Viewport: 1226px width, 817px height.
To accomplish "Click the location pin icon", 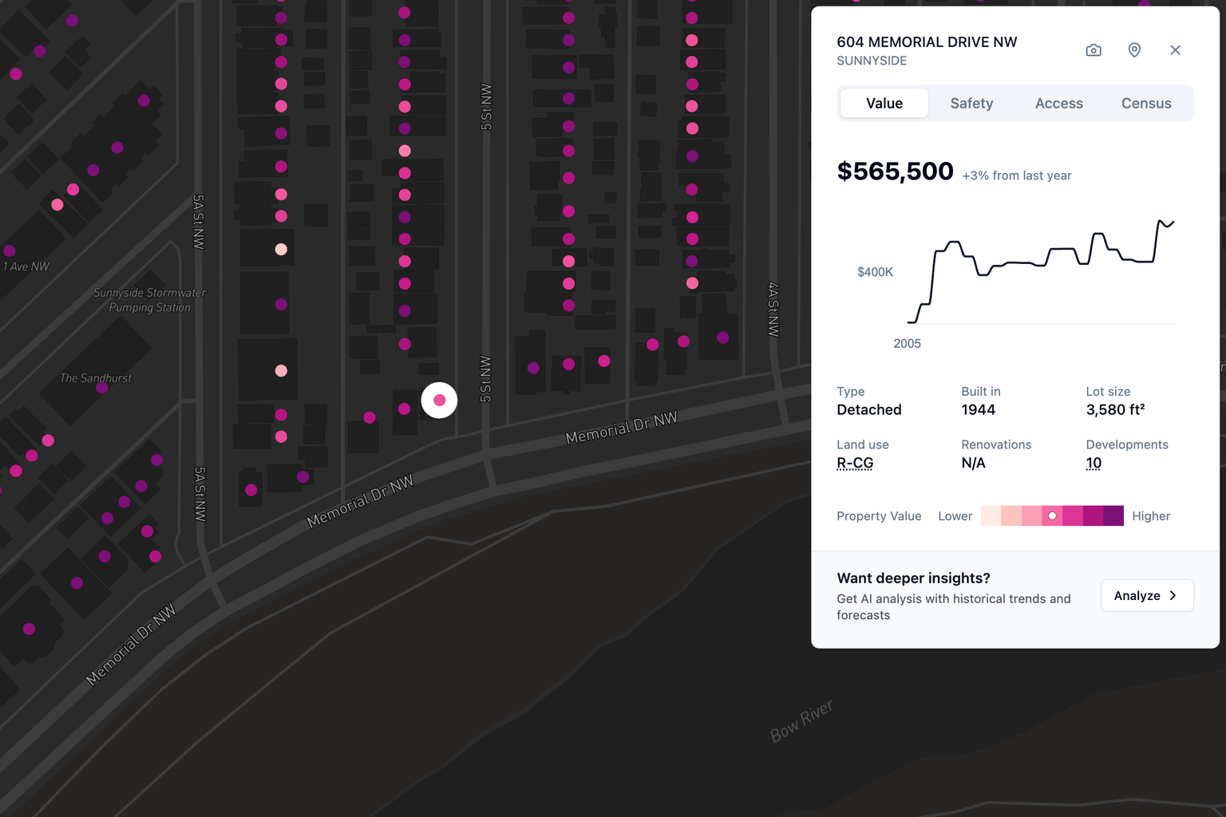I will point(1134,50).
